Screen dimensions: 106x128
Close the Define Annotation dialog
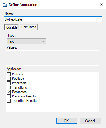[101, 4]
